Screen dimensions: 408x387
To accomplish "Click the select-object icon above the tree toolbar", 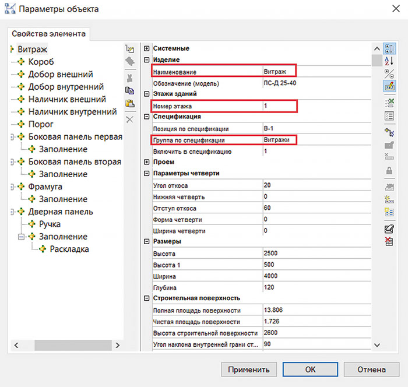I will (129, 49).
